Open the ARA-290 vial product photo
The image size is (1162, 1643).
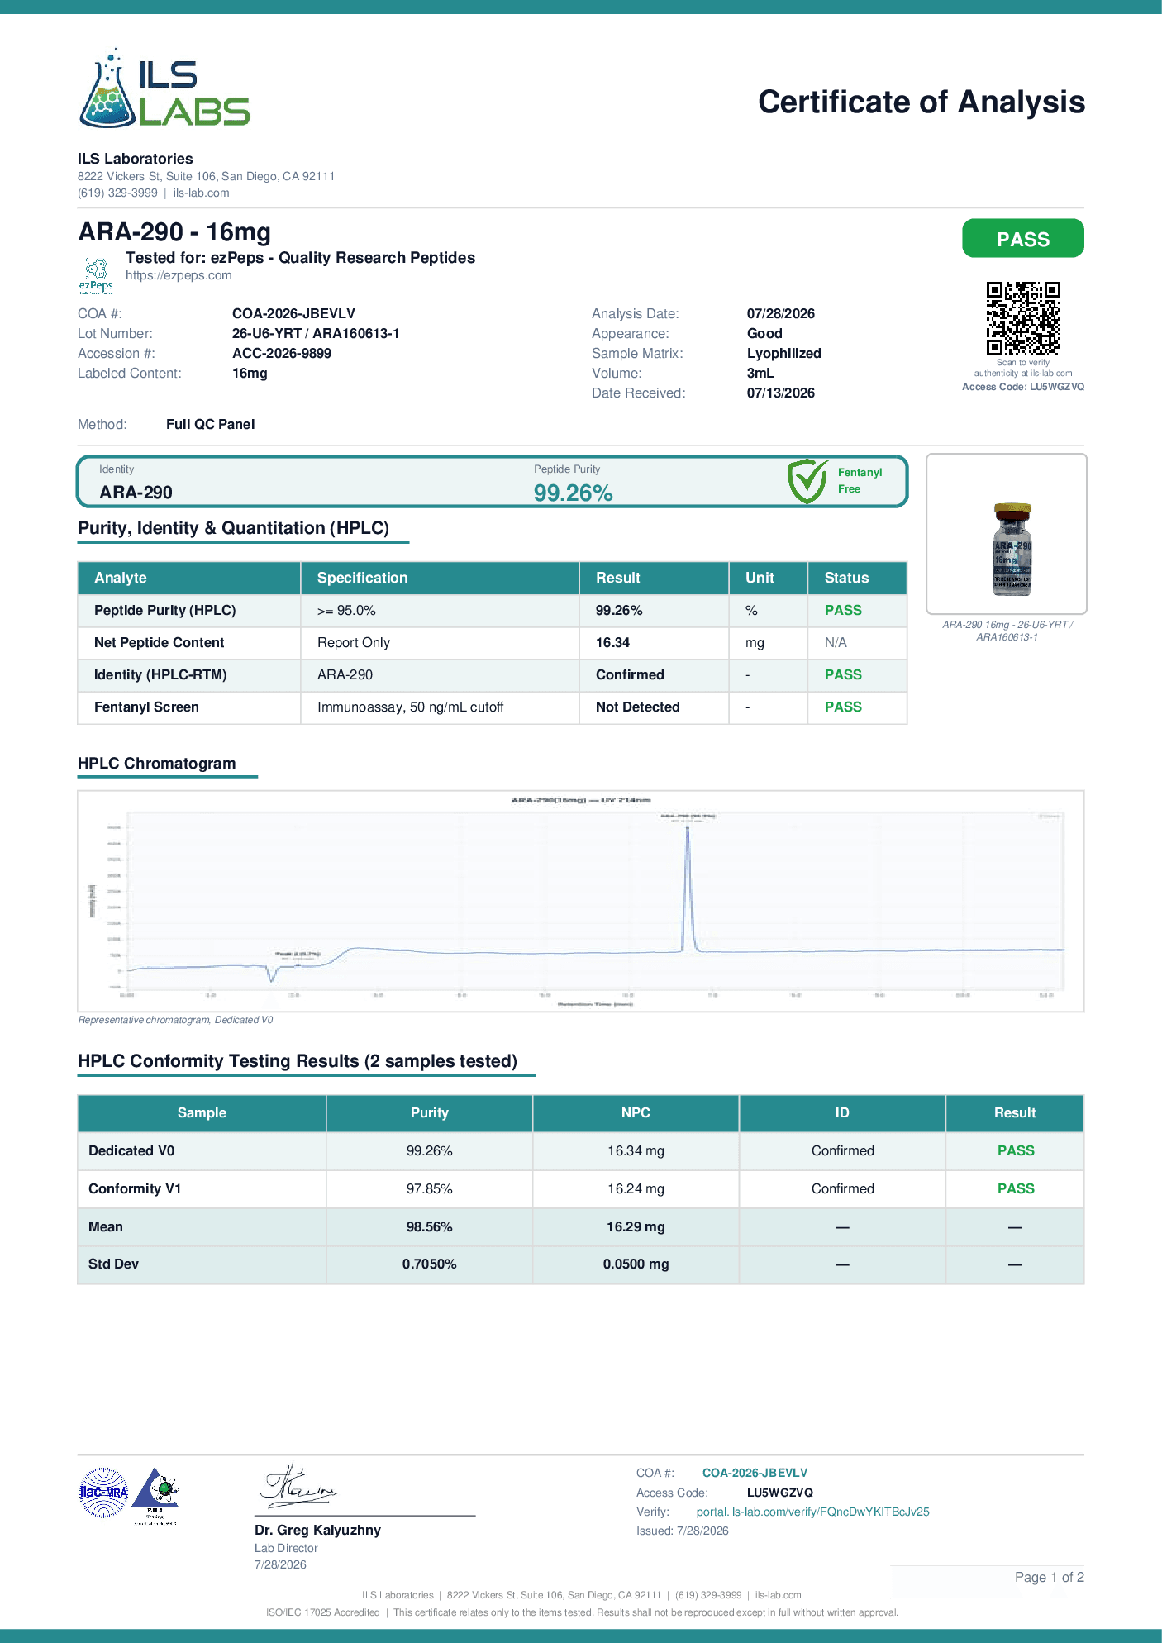pyautogui.click(x=1007, y=534)
